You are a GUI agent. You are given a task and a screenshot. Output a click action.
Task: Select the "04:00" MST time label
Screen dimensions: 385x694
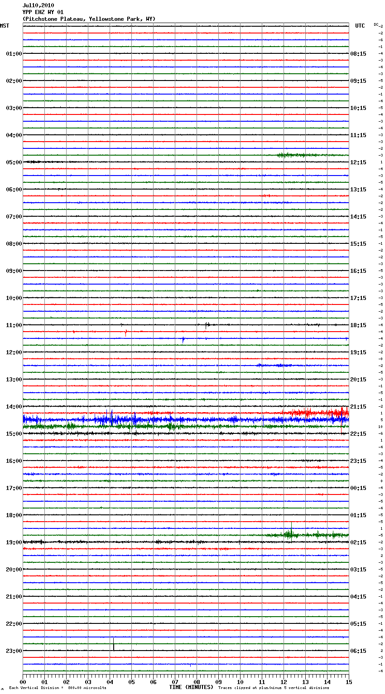tap(14, 135)
